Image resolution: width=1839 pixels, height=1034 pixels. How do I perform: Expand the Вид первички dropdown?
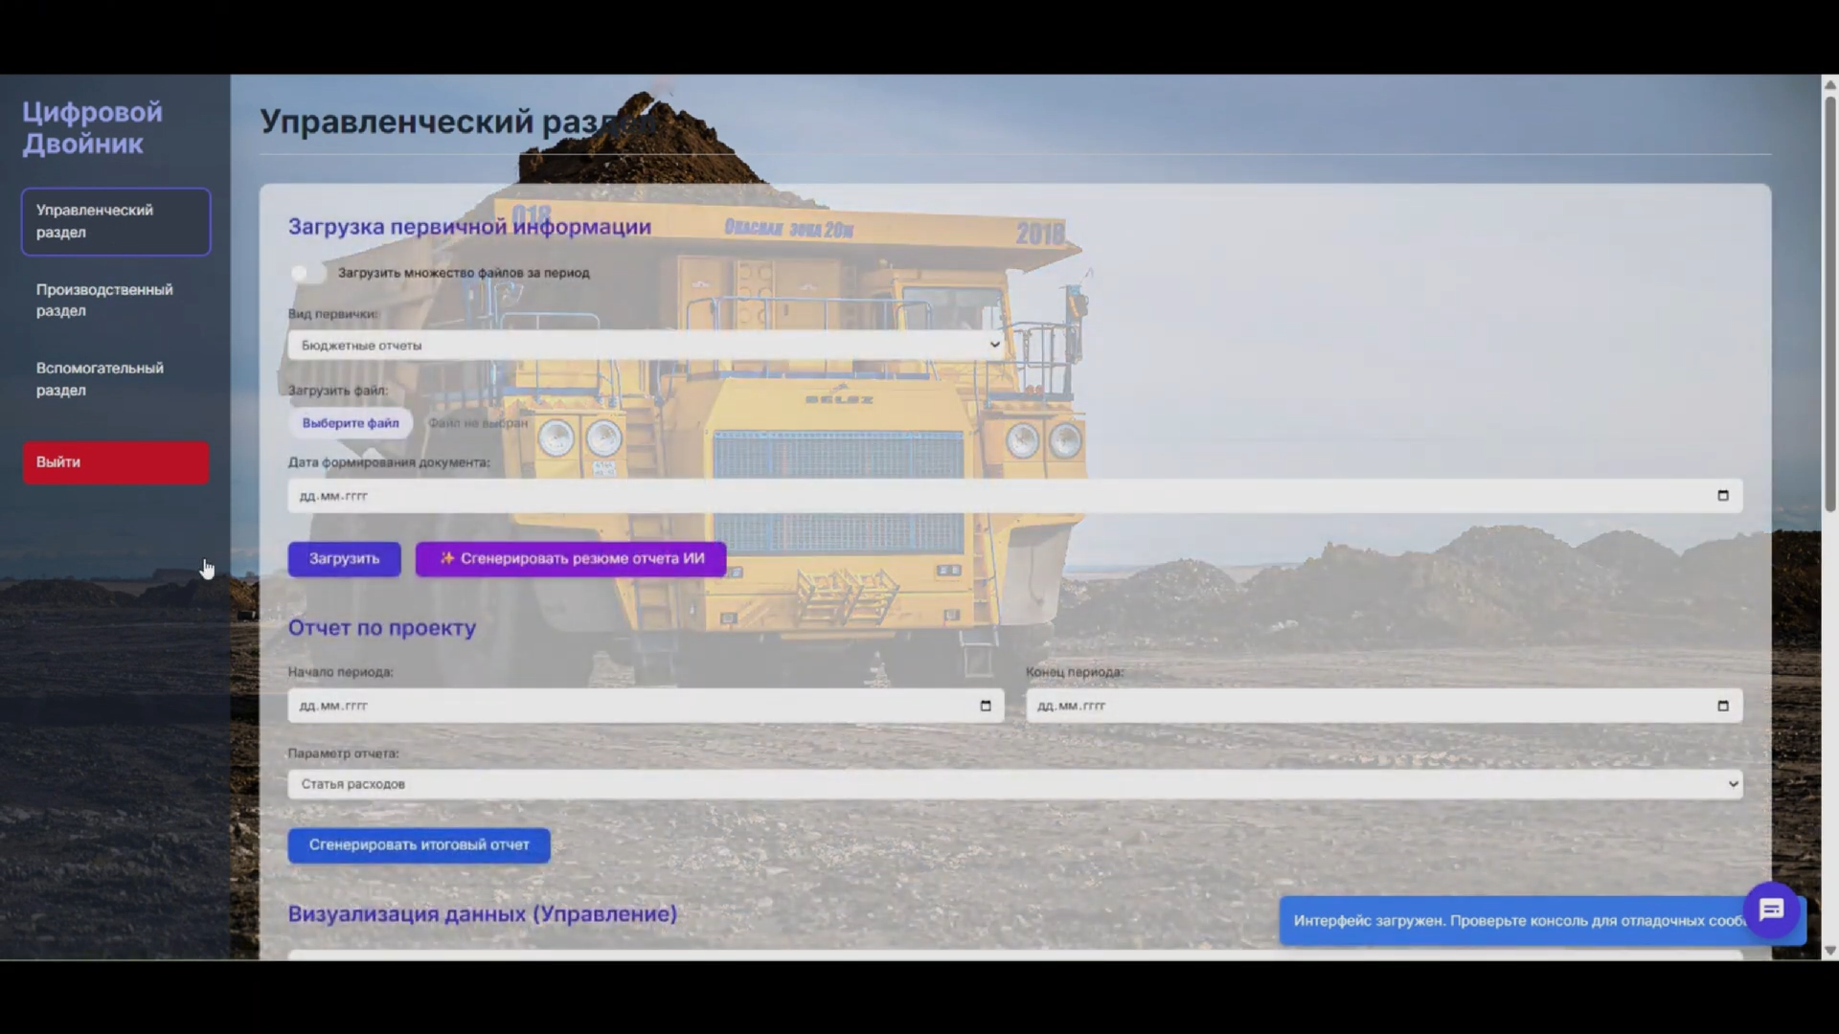646,346
